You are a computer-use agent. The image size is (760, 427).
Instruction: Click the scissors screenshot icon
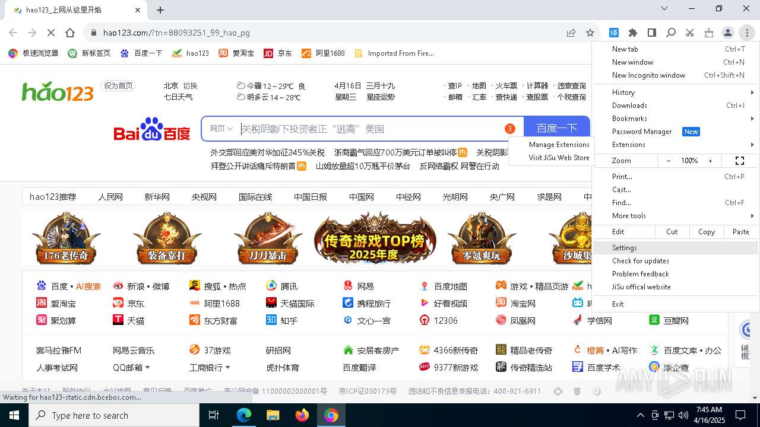(690, 33)
